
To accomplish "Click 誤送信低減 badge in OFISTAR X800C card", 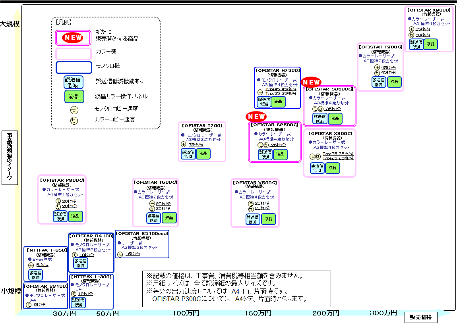I will pos(318,168).
